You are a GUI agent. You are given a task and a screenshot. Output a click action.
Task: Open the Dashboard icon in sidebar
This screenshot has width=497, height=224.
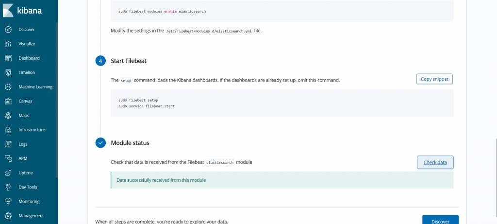coord(8,58)
